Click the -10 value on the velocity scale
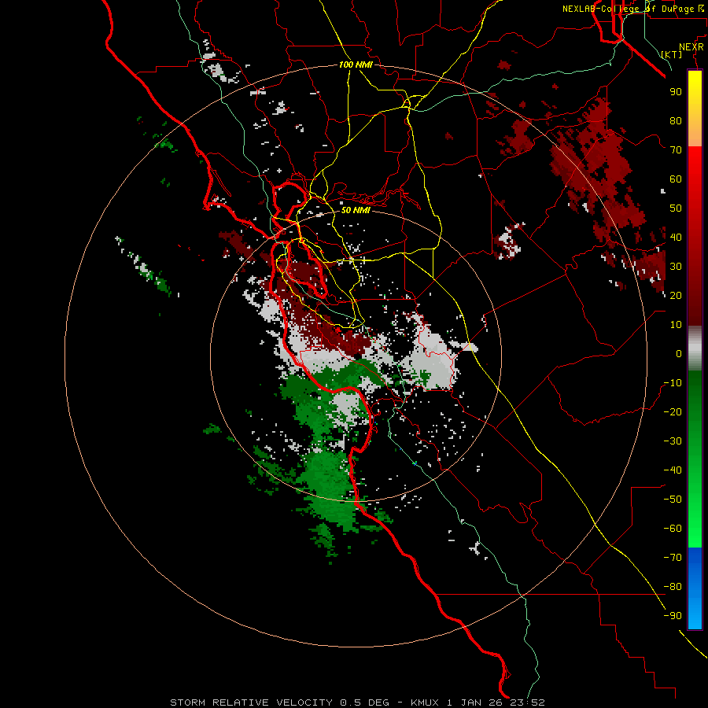This screenshot has width=708, height=708. (x=673, y=383)
